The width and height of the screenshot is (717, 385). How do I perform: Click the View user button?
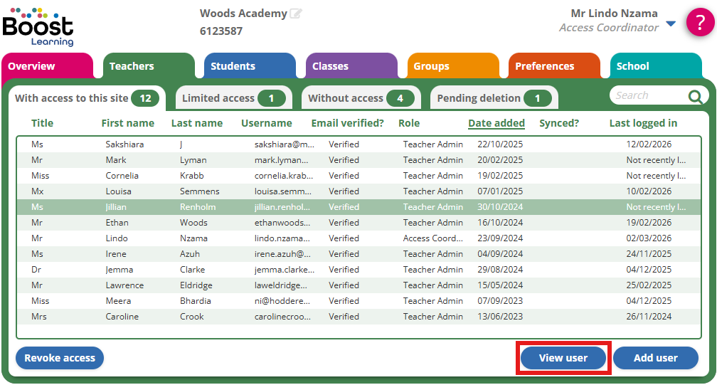[x=563, y=358]
